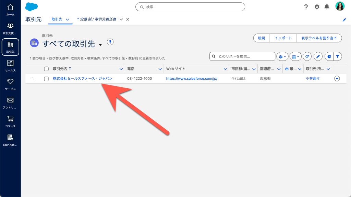
Task: Open the setup gear icon in header
Action: (317, 7)
